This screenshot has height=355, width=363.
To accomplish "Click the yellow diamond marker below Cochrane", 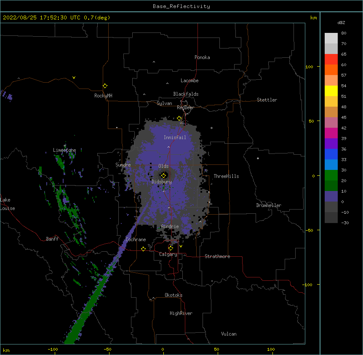I will coord(143,249).
